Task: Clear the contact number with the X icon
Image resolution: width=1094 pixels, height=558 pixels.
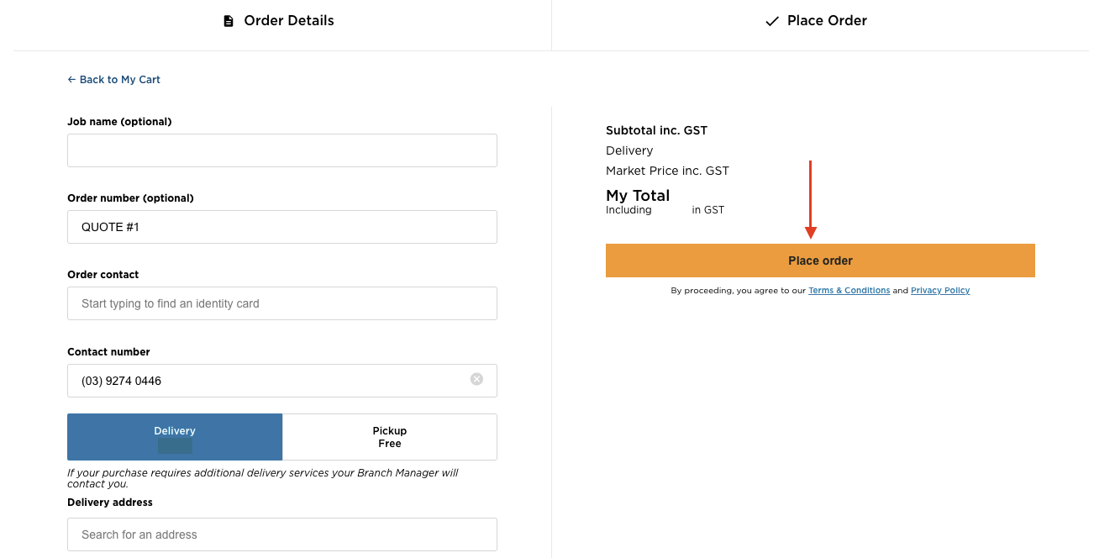Action: tap(476, 379)
